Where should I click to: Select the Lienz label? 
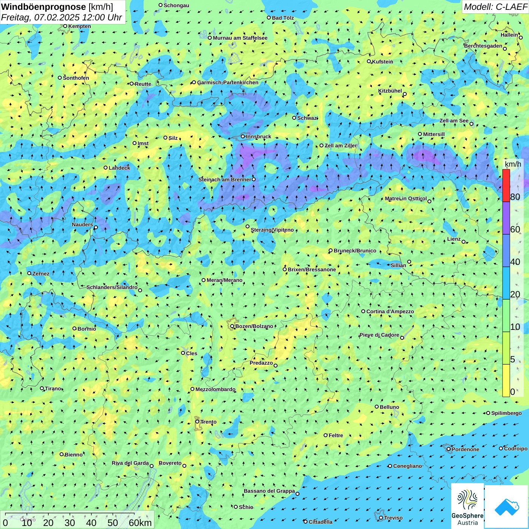(x=454, y=239)
